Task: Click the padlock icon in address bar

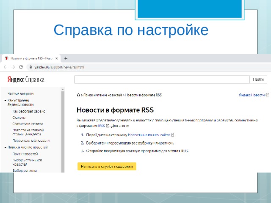Action: coord(30,67)
